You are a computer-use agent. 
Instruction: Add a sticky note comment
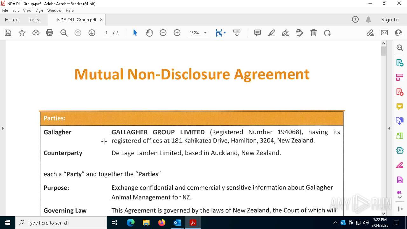click(x=258, y=33)
